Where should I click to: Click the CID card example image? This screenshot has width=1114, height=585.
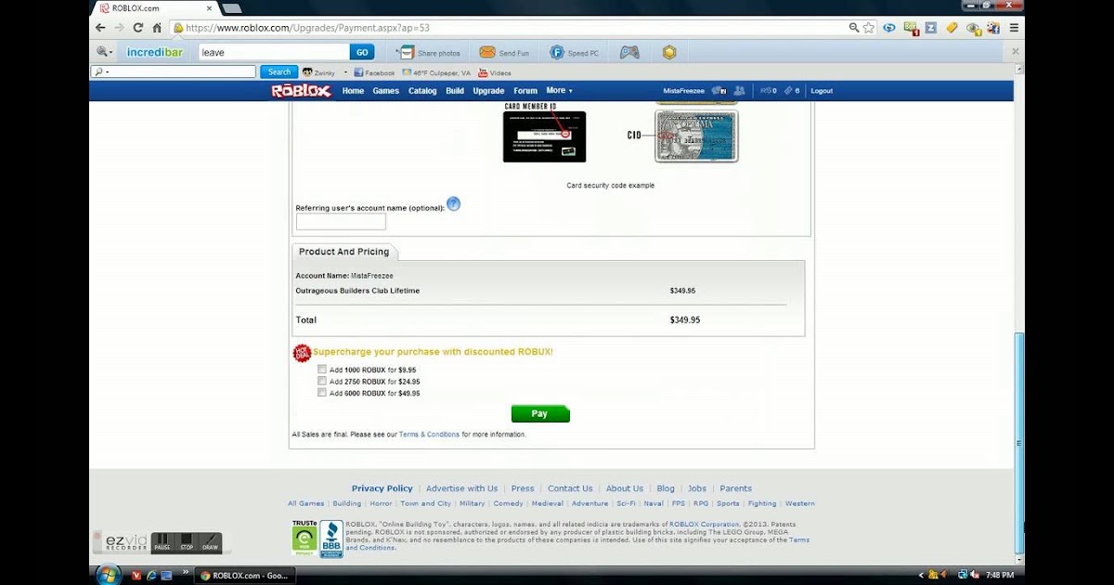(696, 136)
